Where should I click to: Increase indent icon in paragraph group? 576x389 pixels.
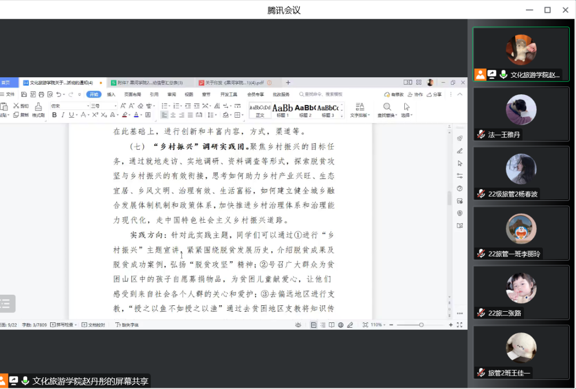pyautogui.click(x=197, y=106)
